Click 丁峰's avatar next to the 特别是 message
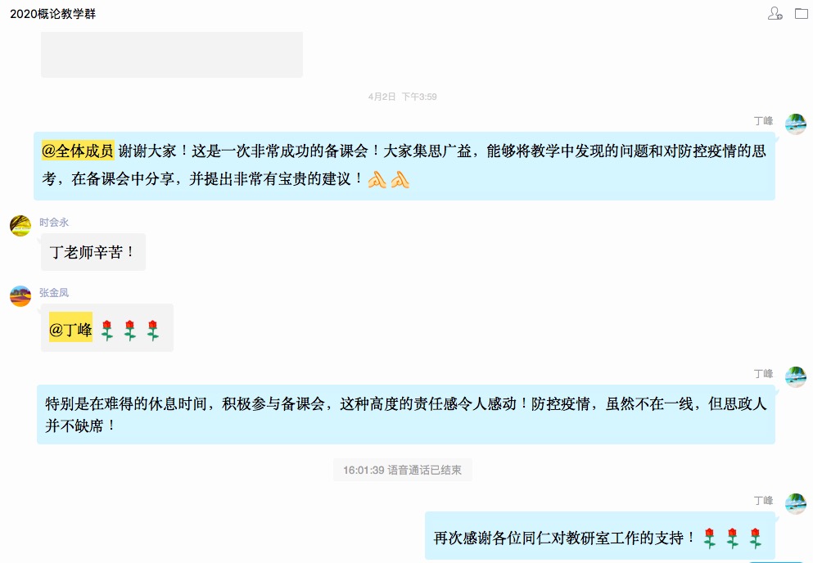 tap(795, 377)
